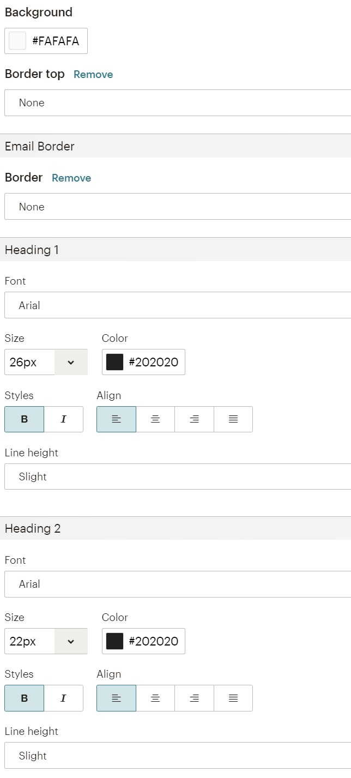Open Heading 1 Font dropdown showing Arial
The width and height of the screenshot is (351, 778).
click(177, 305)
